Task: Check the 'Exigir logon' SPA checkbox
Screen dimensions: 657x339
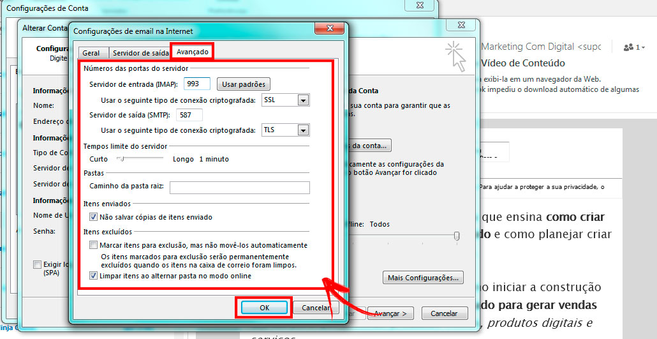Action: point(38,264)
